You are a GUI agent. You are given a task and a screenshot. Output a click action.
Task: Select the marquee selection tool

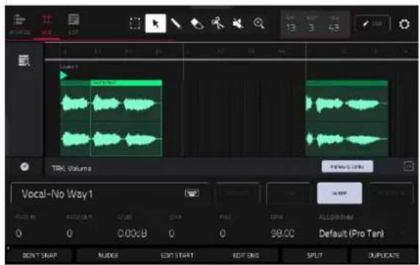point(135,24)
